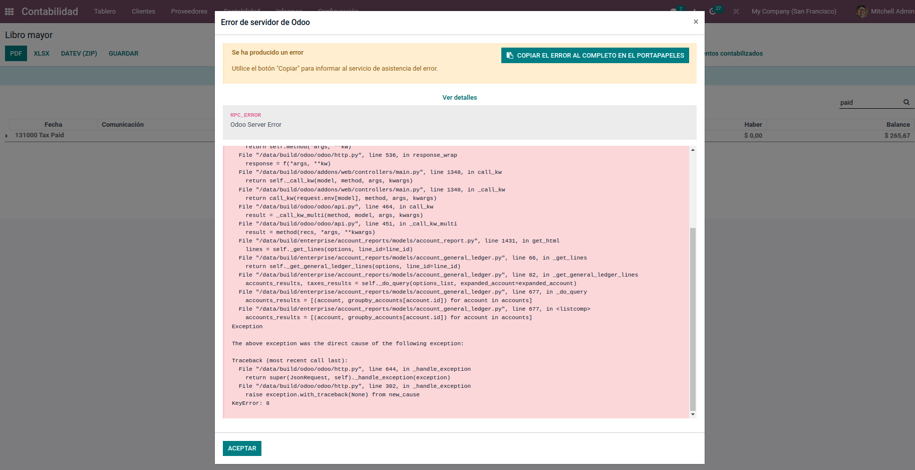
Task: Click the 'asientos contabilizados' filter text
Action: 734,54
